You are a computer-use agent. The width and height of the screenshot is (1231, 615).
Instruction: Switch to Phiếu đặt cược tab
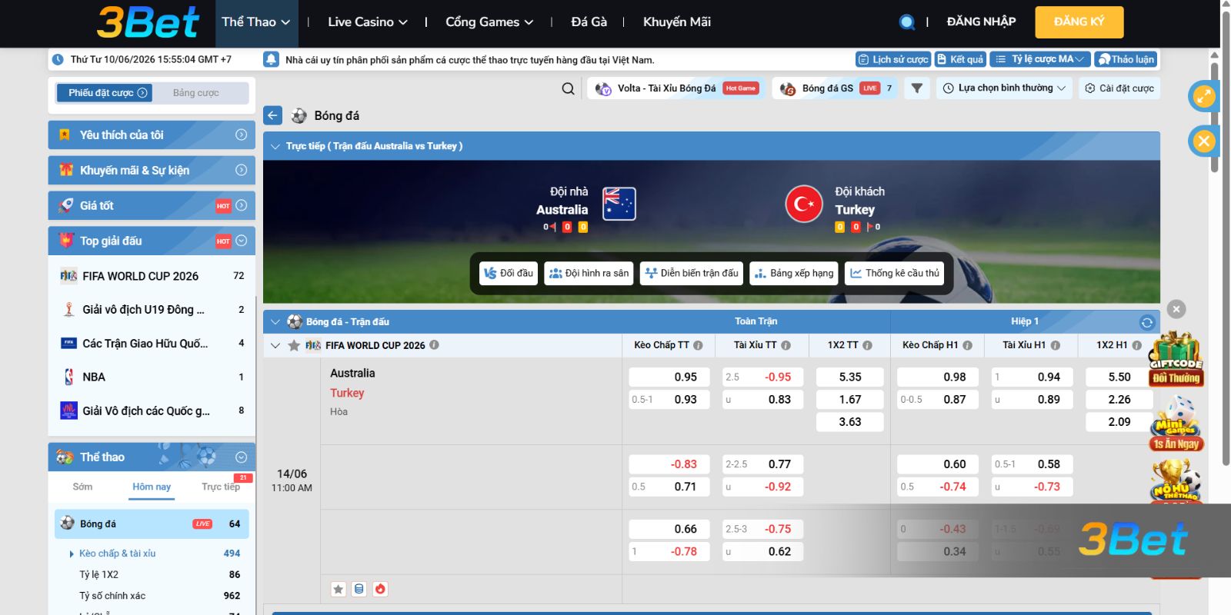coord(104,93)
